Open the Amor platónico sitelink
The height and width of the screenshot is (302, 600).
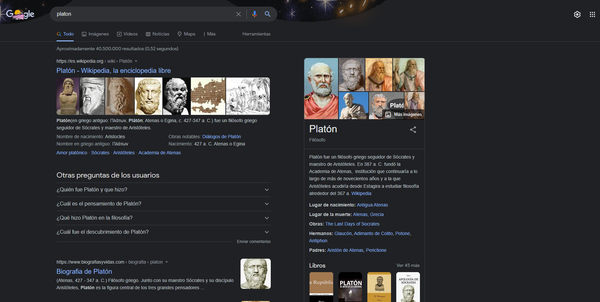72,153
